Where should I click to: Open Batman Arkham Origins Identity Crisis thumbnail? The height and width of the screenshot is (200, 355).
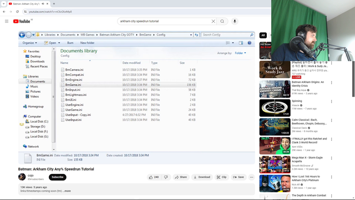point(275,89)
